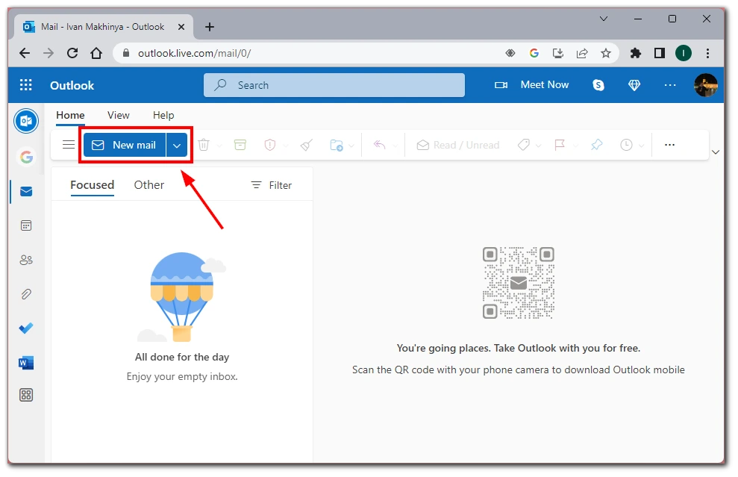Open the browser Extensions puzzle icon
Screen dimensions: 738x477
(635, 53)
